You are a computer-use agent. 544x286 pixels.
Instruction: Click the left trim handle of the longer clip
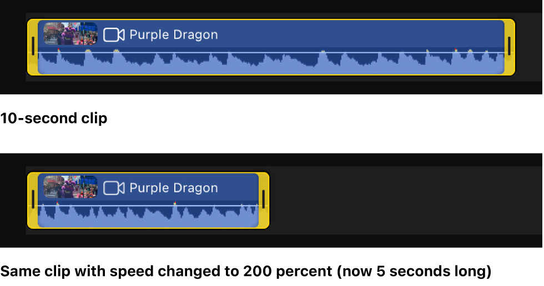(33, 47)
